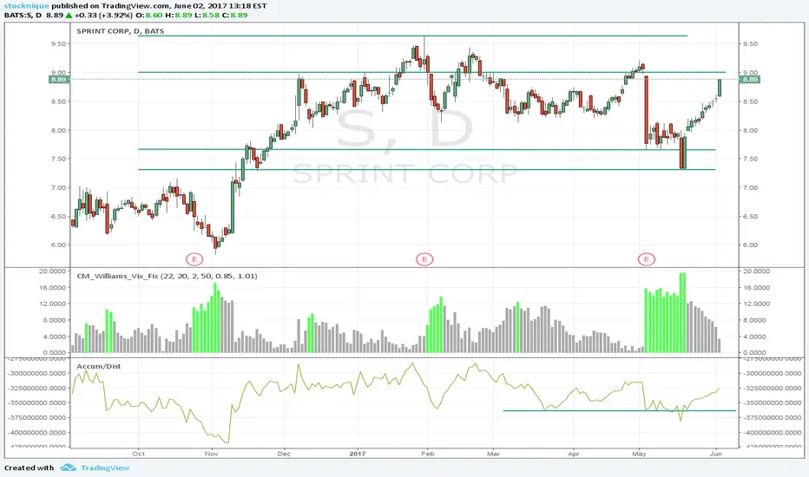Click the L:8.58 low value

pyautogui.click(x=207, y=15)
